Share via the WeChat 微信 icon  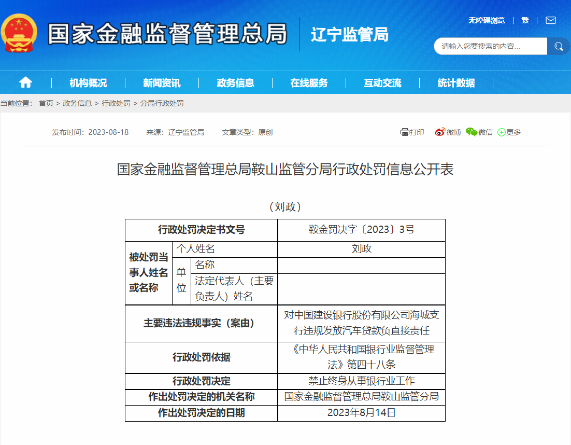tap(472, 132)
